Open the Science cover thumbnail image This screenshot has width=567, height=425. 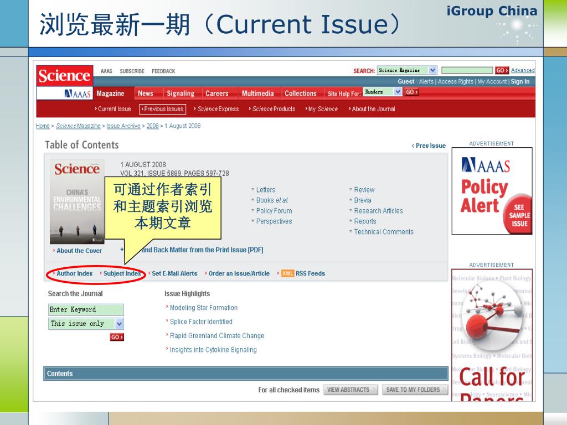pos(77,201)
